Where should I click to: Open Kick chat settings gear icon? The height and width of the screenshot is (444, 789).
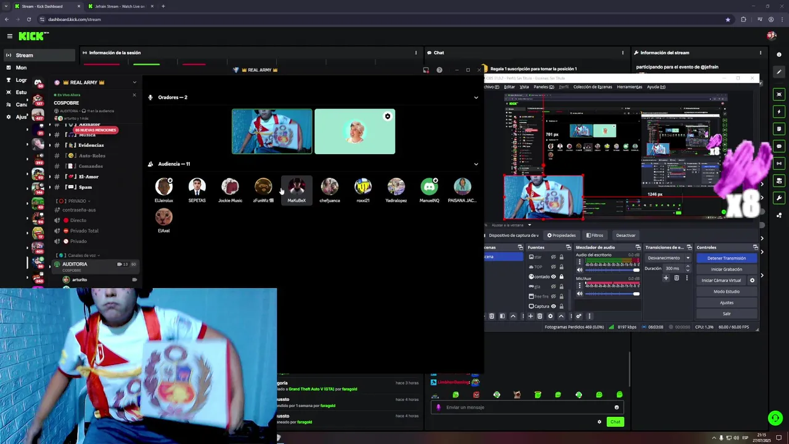[599, 422]
